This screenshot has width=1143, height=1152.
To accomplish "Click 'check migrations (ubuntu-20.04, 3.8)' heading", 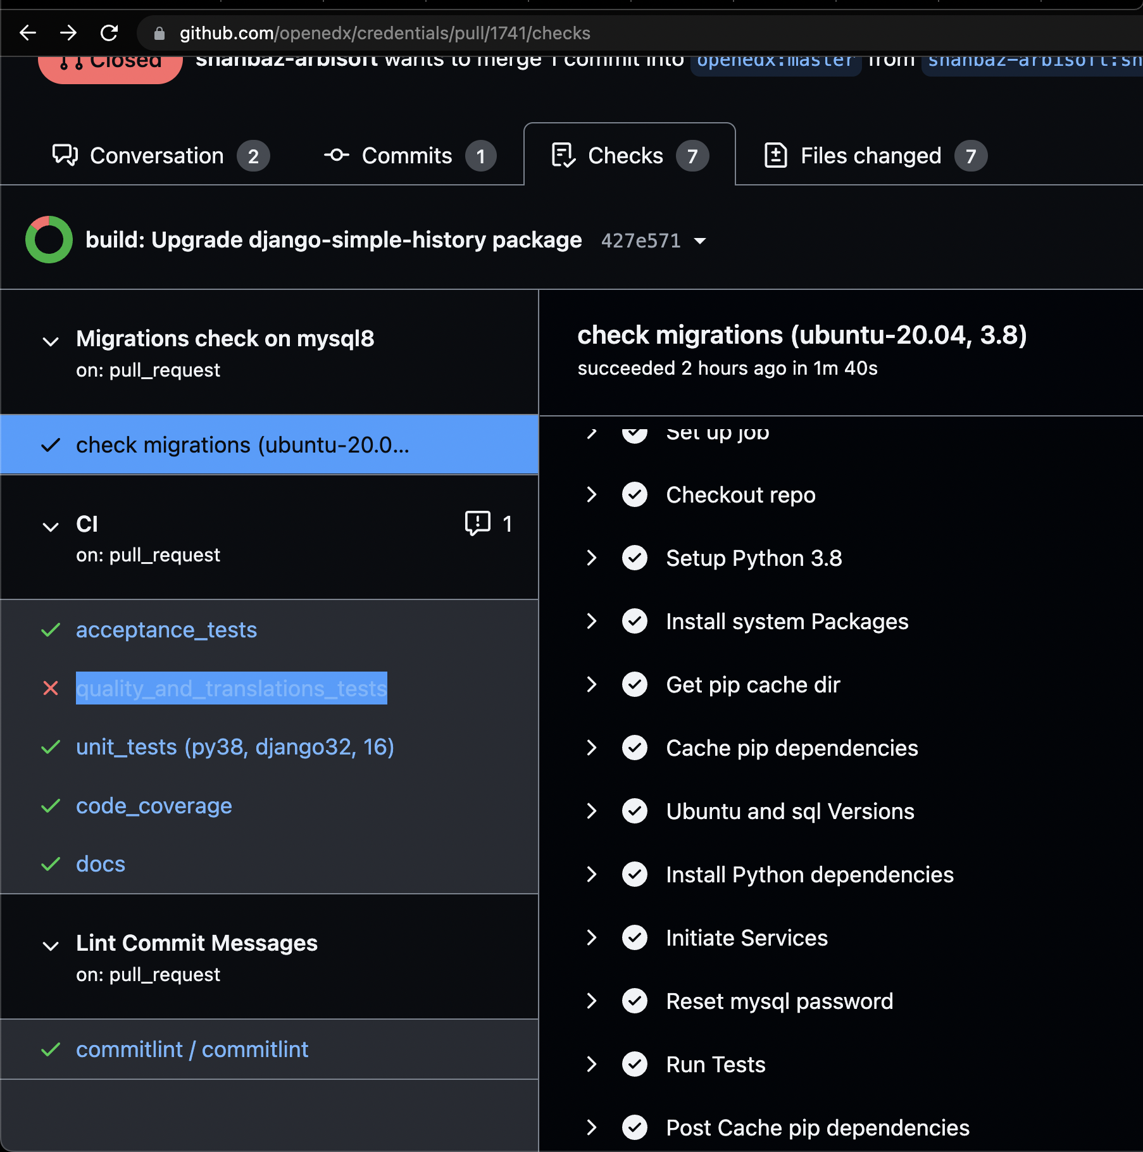I will [x=802, y=335].
